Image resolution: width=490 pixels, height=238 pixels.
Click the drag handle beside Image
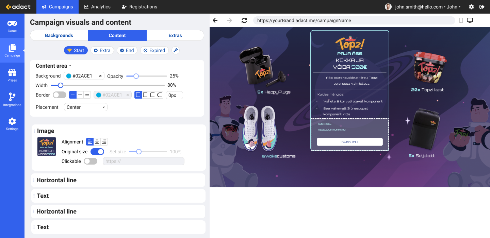click(x=34, y=131)
